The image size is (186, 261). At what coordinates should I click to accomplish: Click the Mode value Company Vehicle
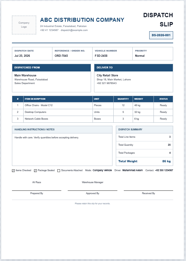(102, 171)
